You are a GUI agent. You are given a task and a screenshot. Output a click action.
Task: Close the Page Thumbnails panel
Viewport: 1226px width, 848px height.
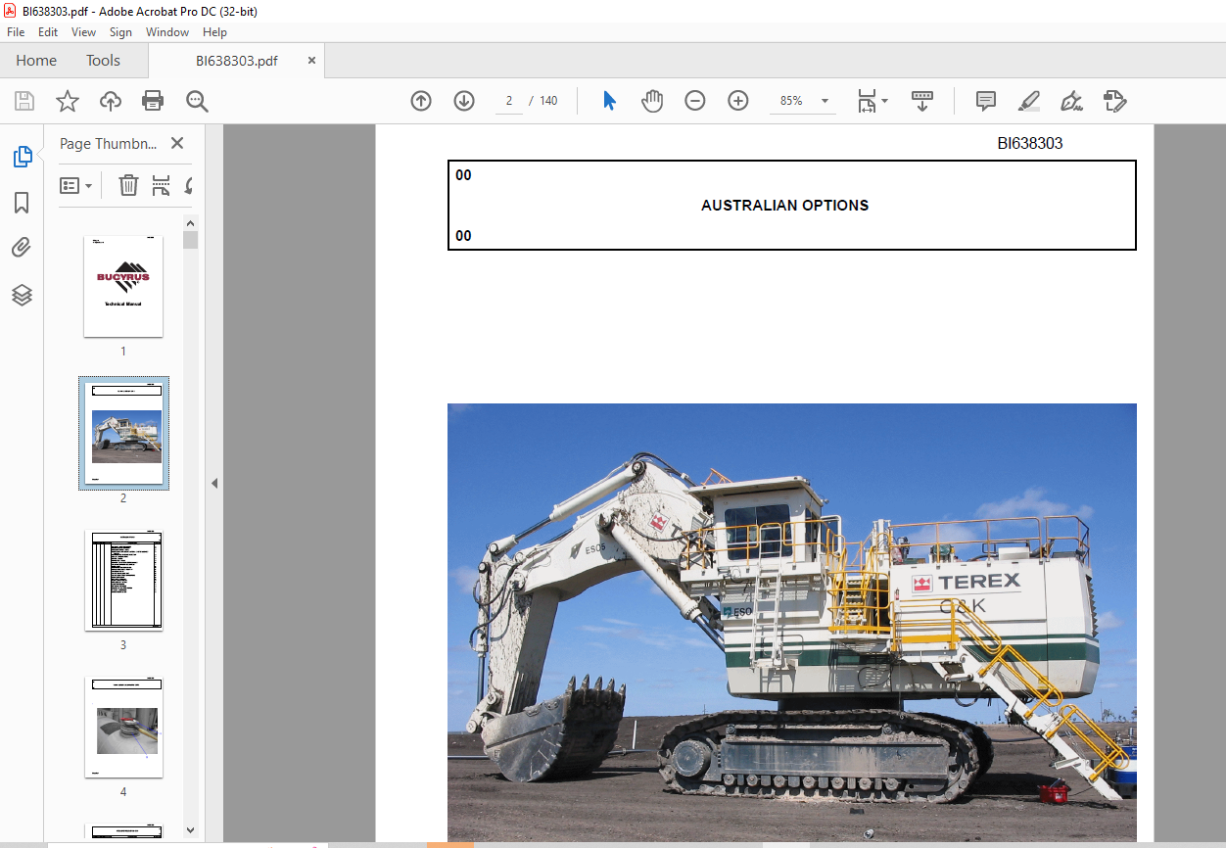coord(177,143)
